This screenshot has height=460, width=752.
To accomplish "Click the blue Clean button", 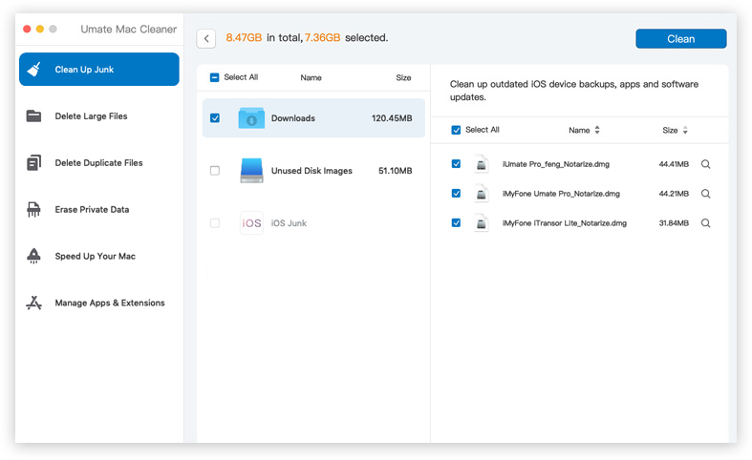I will (681, 39).
